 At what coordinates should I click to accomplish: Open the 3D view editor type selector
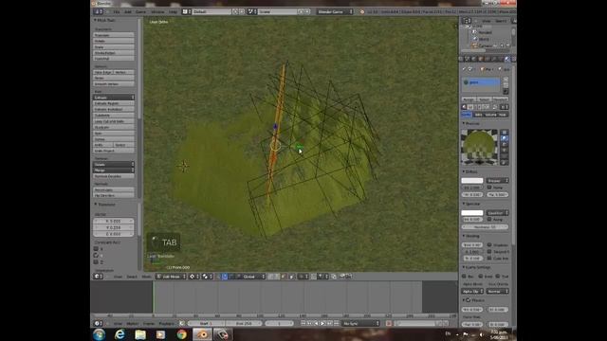point(98,277)
